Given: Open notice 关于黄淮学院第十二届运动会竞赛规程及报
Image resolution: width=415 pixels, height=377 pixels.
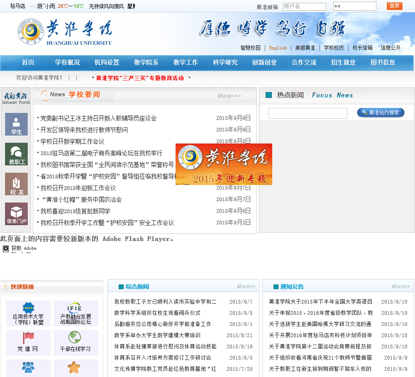Looking at the screenshot, I should point(320,347).
